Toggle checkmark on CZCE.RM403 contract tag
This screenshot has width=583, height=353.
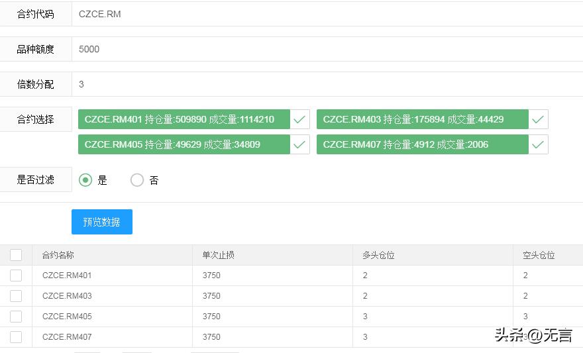[x=538, y=120]
